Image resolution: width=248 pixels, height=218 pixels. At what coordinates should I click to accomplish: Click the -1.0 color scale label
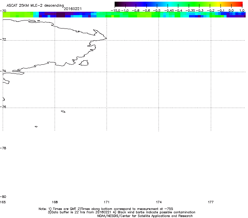pyautogui.click(x=125, y=11)
